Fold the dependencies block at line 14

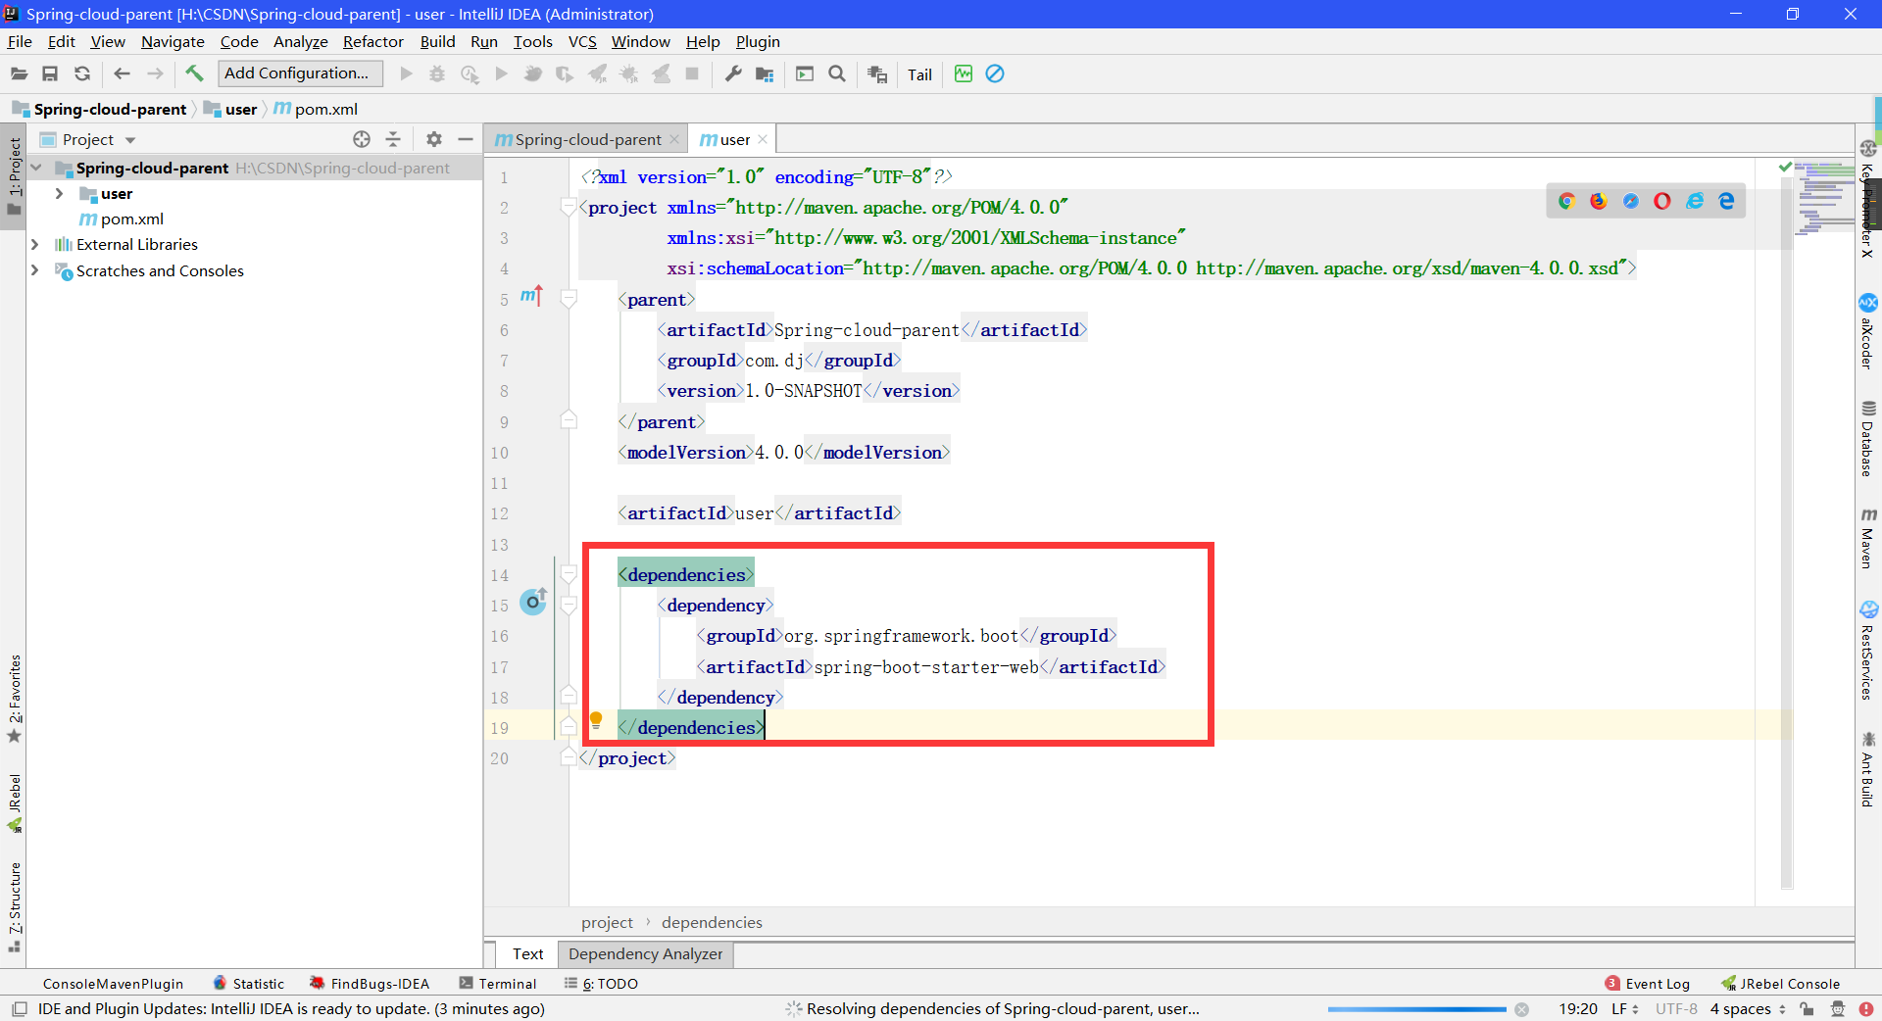[569, 574]
